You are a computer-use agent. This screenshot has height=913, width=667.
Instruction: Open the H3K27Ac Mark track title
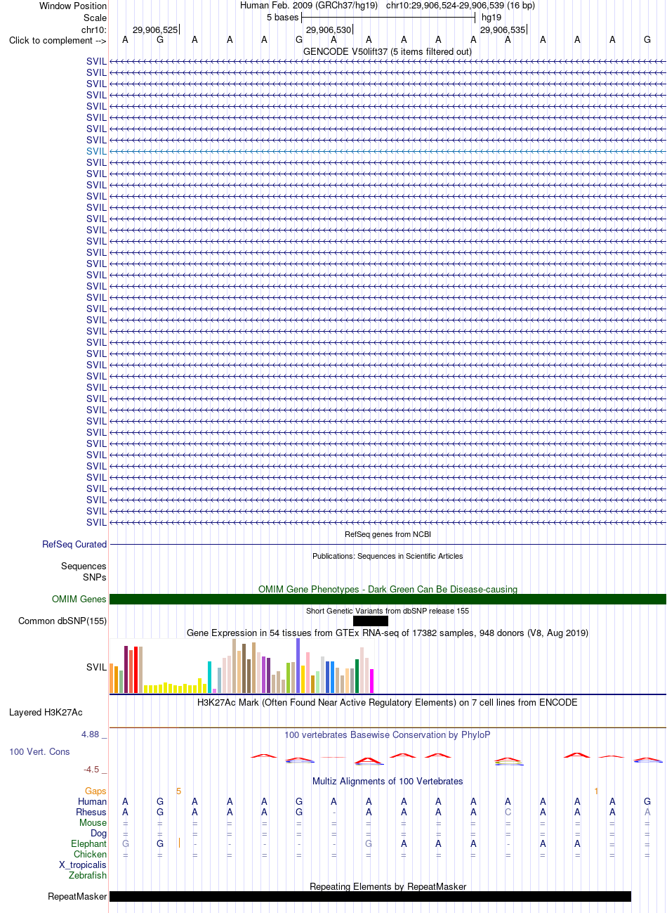point(388,702)
